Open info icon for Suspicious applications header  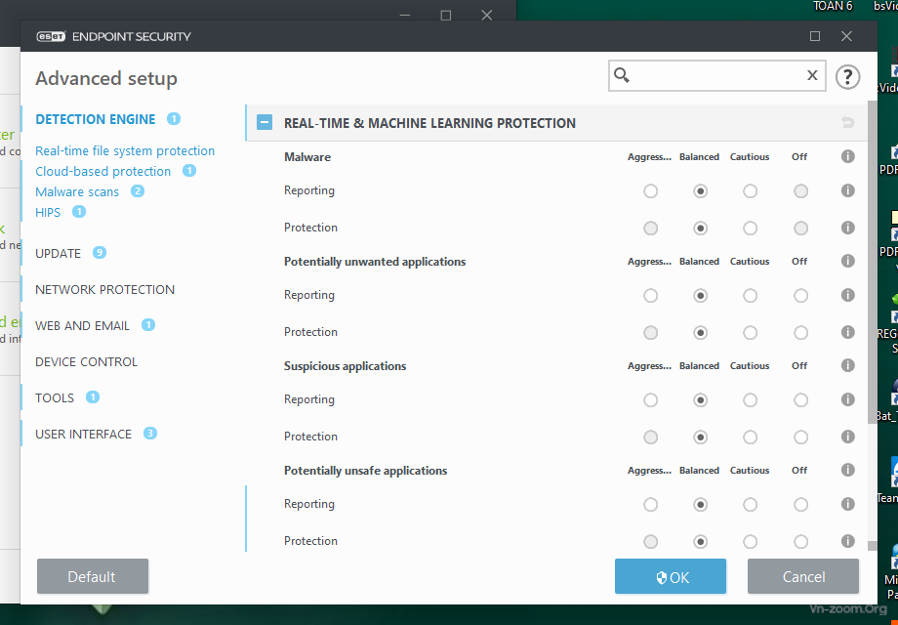tap(847, 365)
